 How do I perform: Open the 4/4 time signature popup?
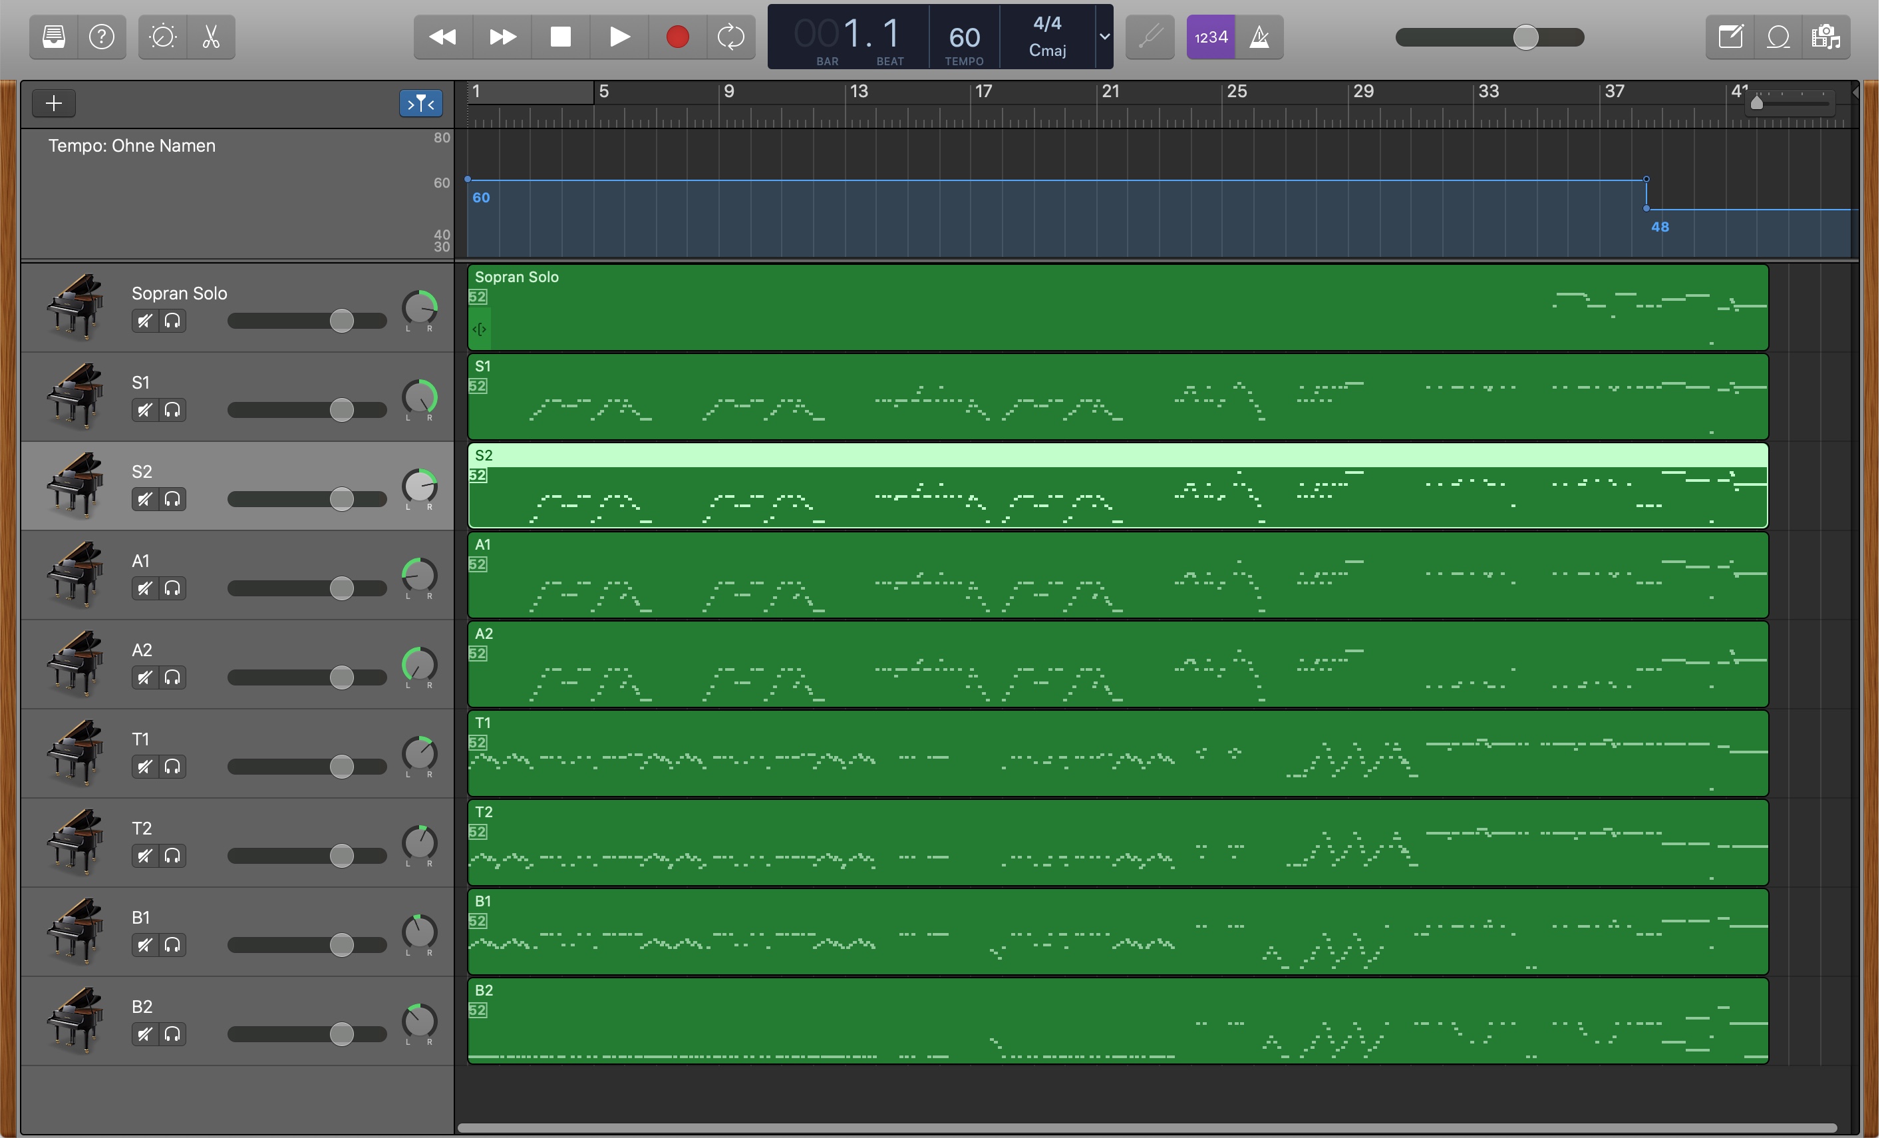tap(1047, 24)
